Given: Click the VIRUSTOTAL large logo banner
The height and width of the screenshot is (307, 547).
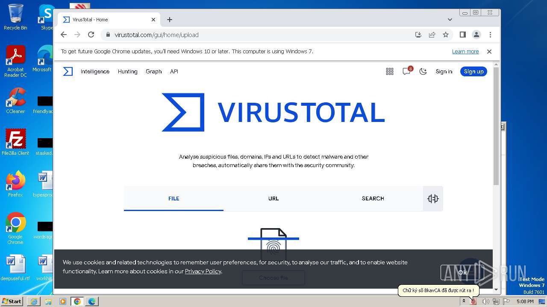Looking at the screenshot, I should [x=273, y=113].
